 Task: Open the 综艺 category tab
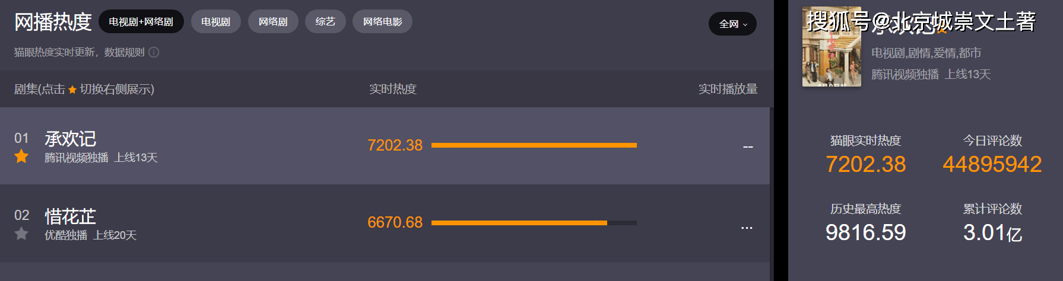click(325, 22)
